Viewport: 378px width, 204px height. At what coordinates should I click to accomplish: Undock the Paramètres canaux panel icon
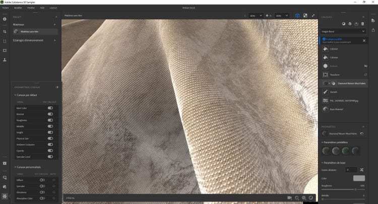pos(57,87)
